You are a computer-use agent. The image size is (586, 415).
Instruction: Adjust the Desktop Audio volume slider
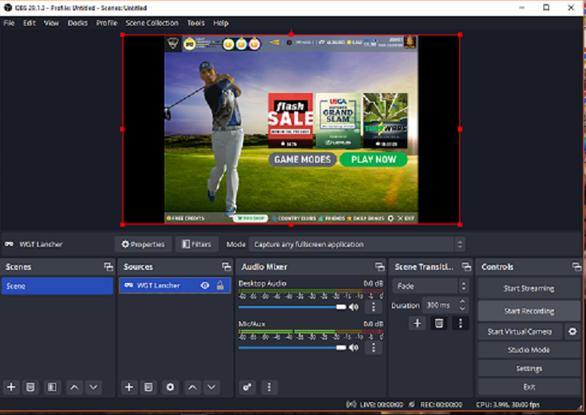click(293, 307)
